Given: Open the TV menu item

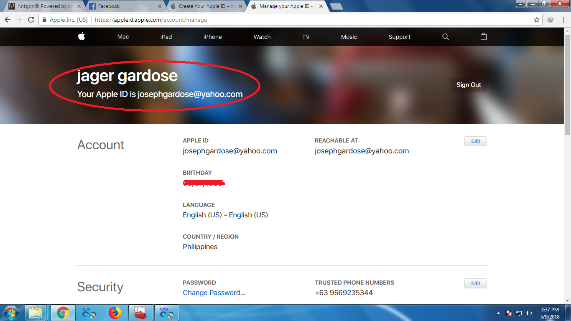Looking at the screenshot, I should coord(306,37).
